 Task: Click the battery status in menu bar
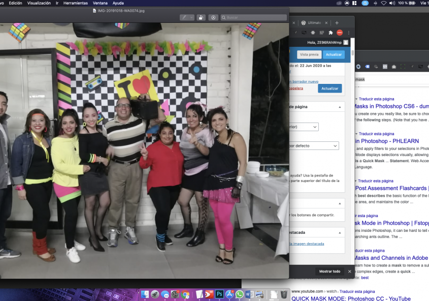(x=407, y=3)
